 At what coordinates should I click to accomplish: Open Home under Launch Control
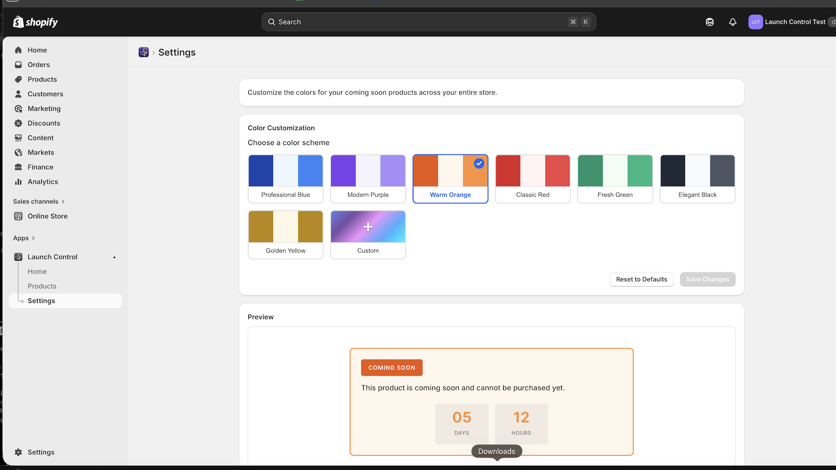pyautogui.click(x=37, y=271)
